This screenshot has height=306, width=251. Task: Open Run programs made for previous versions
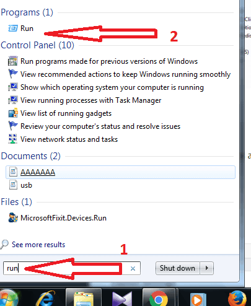tap(103, 61)
